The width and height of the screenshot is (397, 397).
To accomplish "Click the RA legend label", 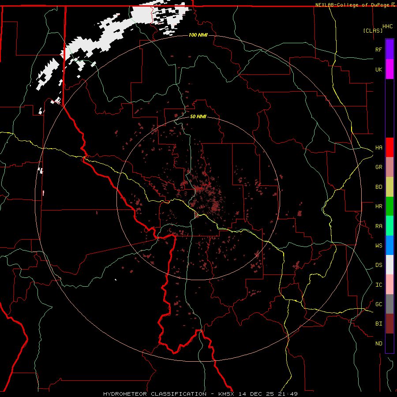I will 378,226.
